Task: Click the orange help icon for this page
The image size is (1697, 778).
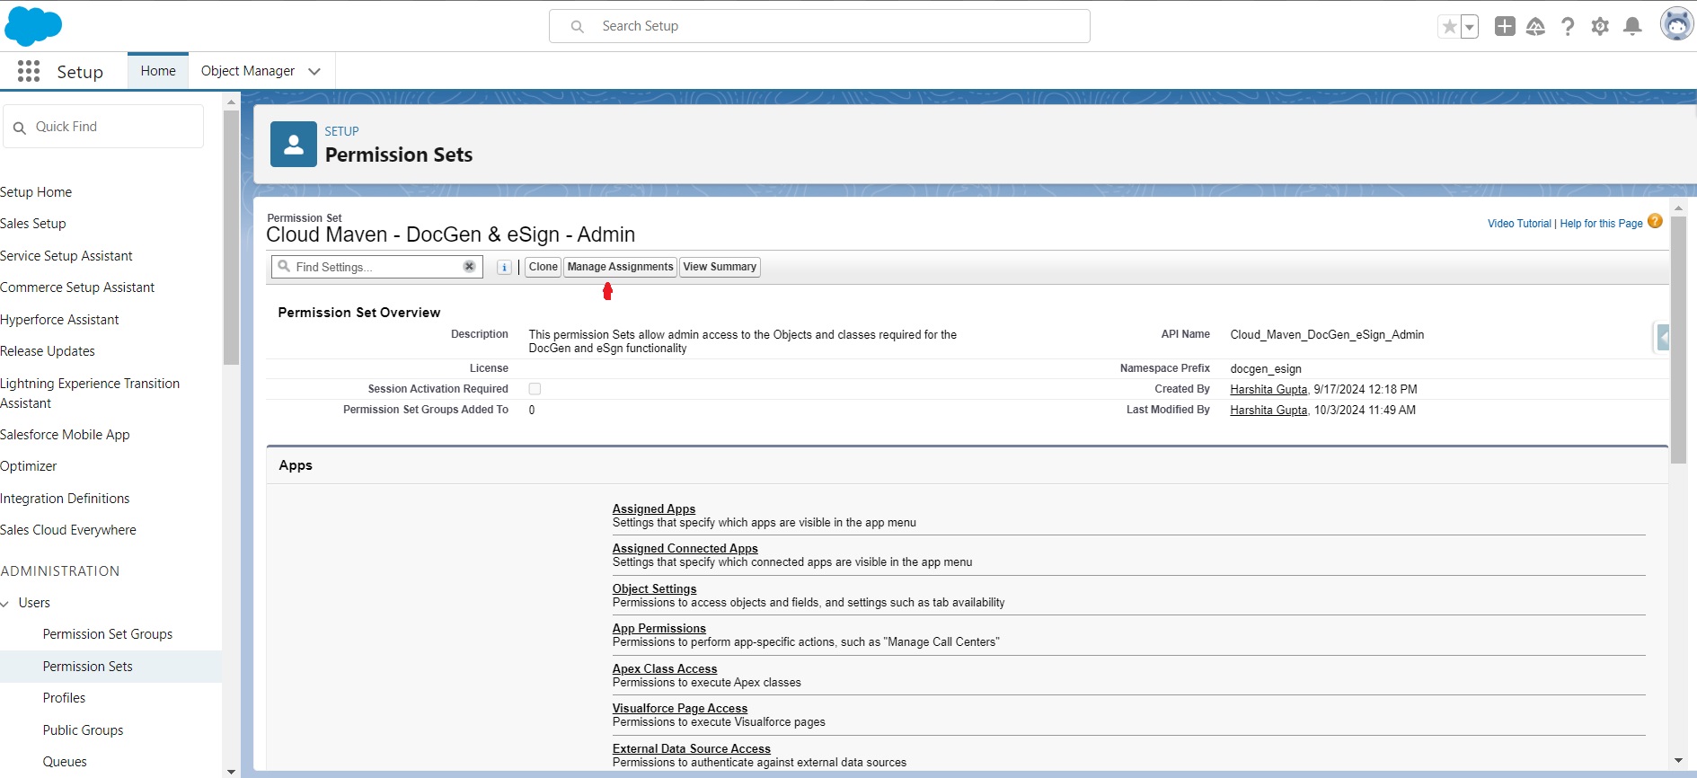Action: click(x=1655, y=221)
